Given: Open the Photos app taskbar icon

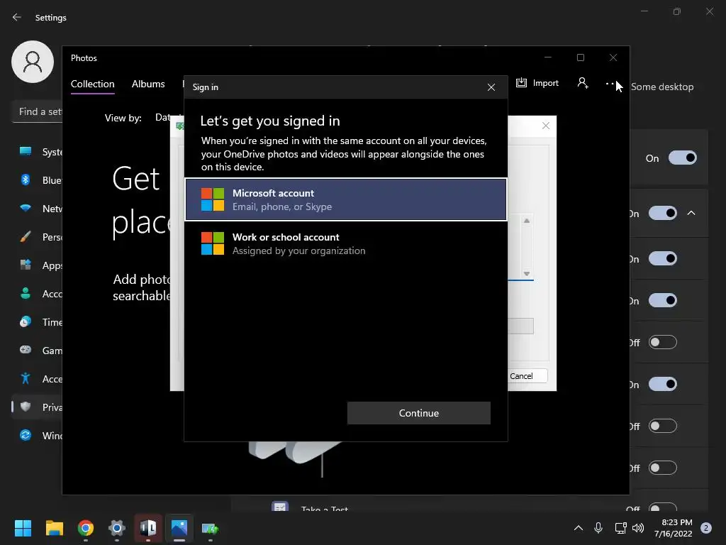Looking at the screenshot, I should coord(179,528).
